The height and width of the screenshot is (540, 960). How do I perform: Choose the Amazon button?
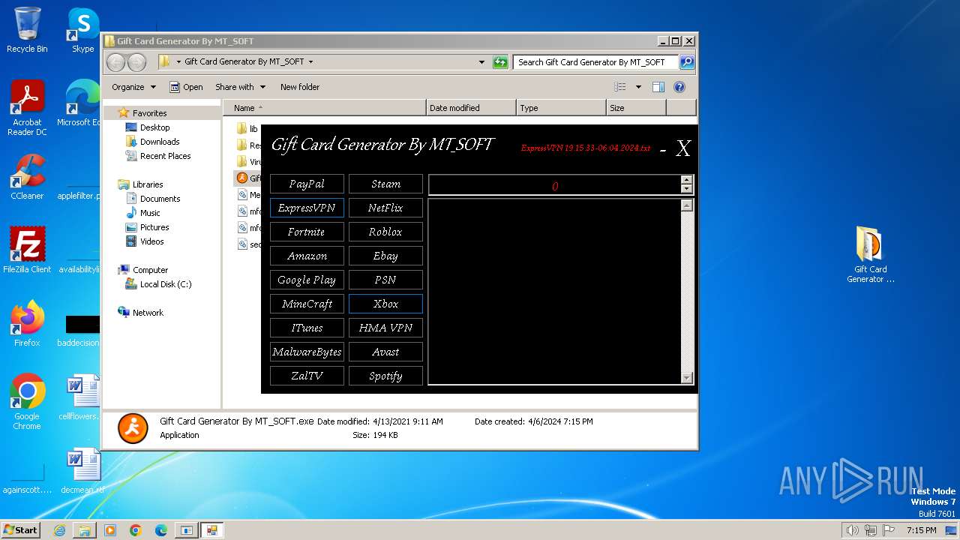307,256
